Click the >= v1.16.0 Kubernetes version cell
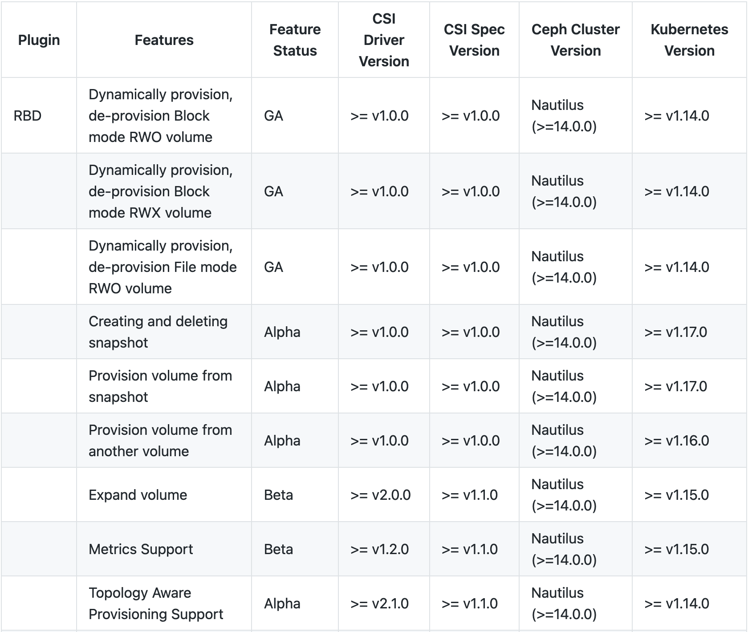Screen dimensions: 748x632 pos(689,441)
